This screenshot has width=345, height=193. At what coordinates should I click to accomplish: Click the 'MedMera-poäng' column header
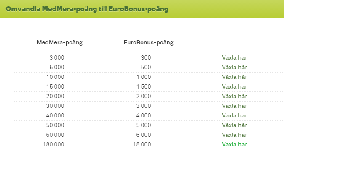coord(60,42)
